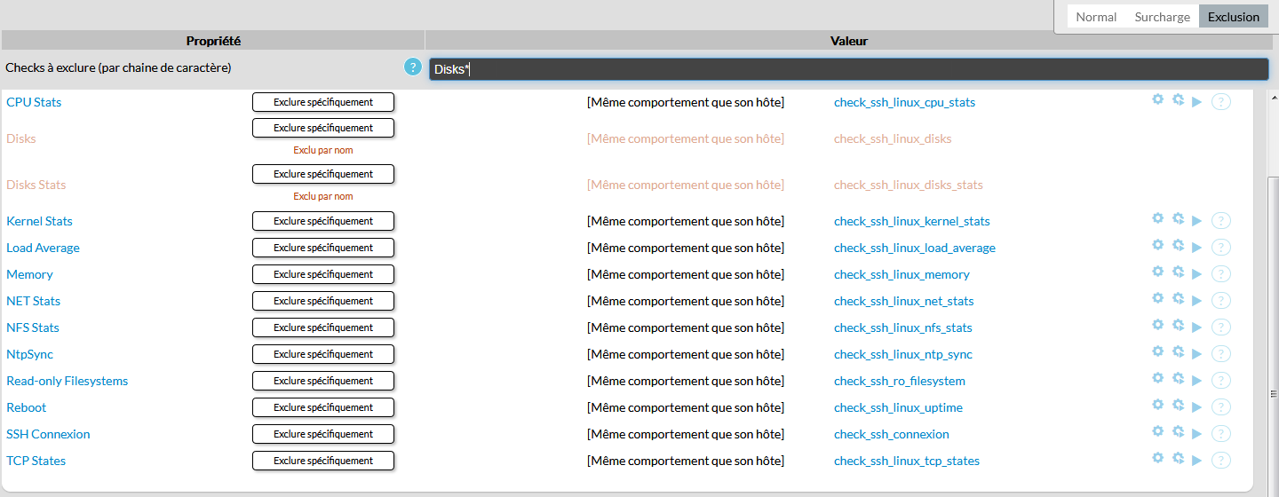This screenshot has height=497, width=1279.
Task: Select the Exclusion mode tab
Action: [x=1233, y=17]
